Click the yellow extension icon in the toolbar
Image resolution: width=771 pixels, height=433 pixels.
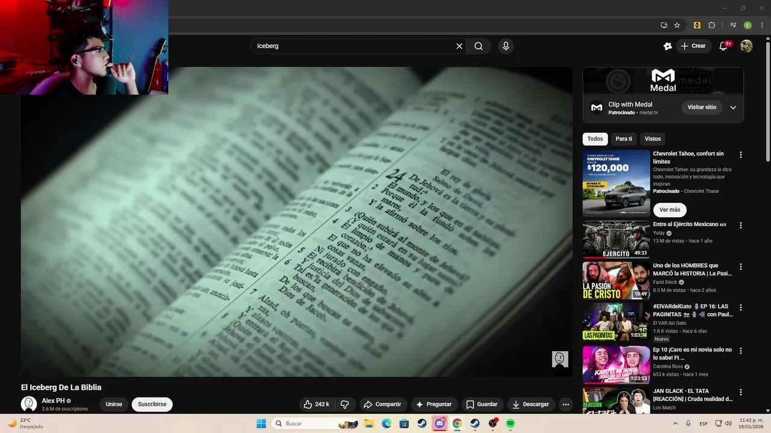pyautogui.click(x=697, y=25)
